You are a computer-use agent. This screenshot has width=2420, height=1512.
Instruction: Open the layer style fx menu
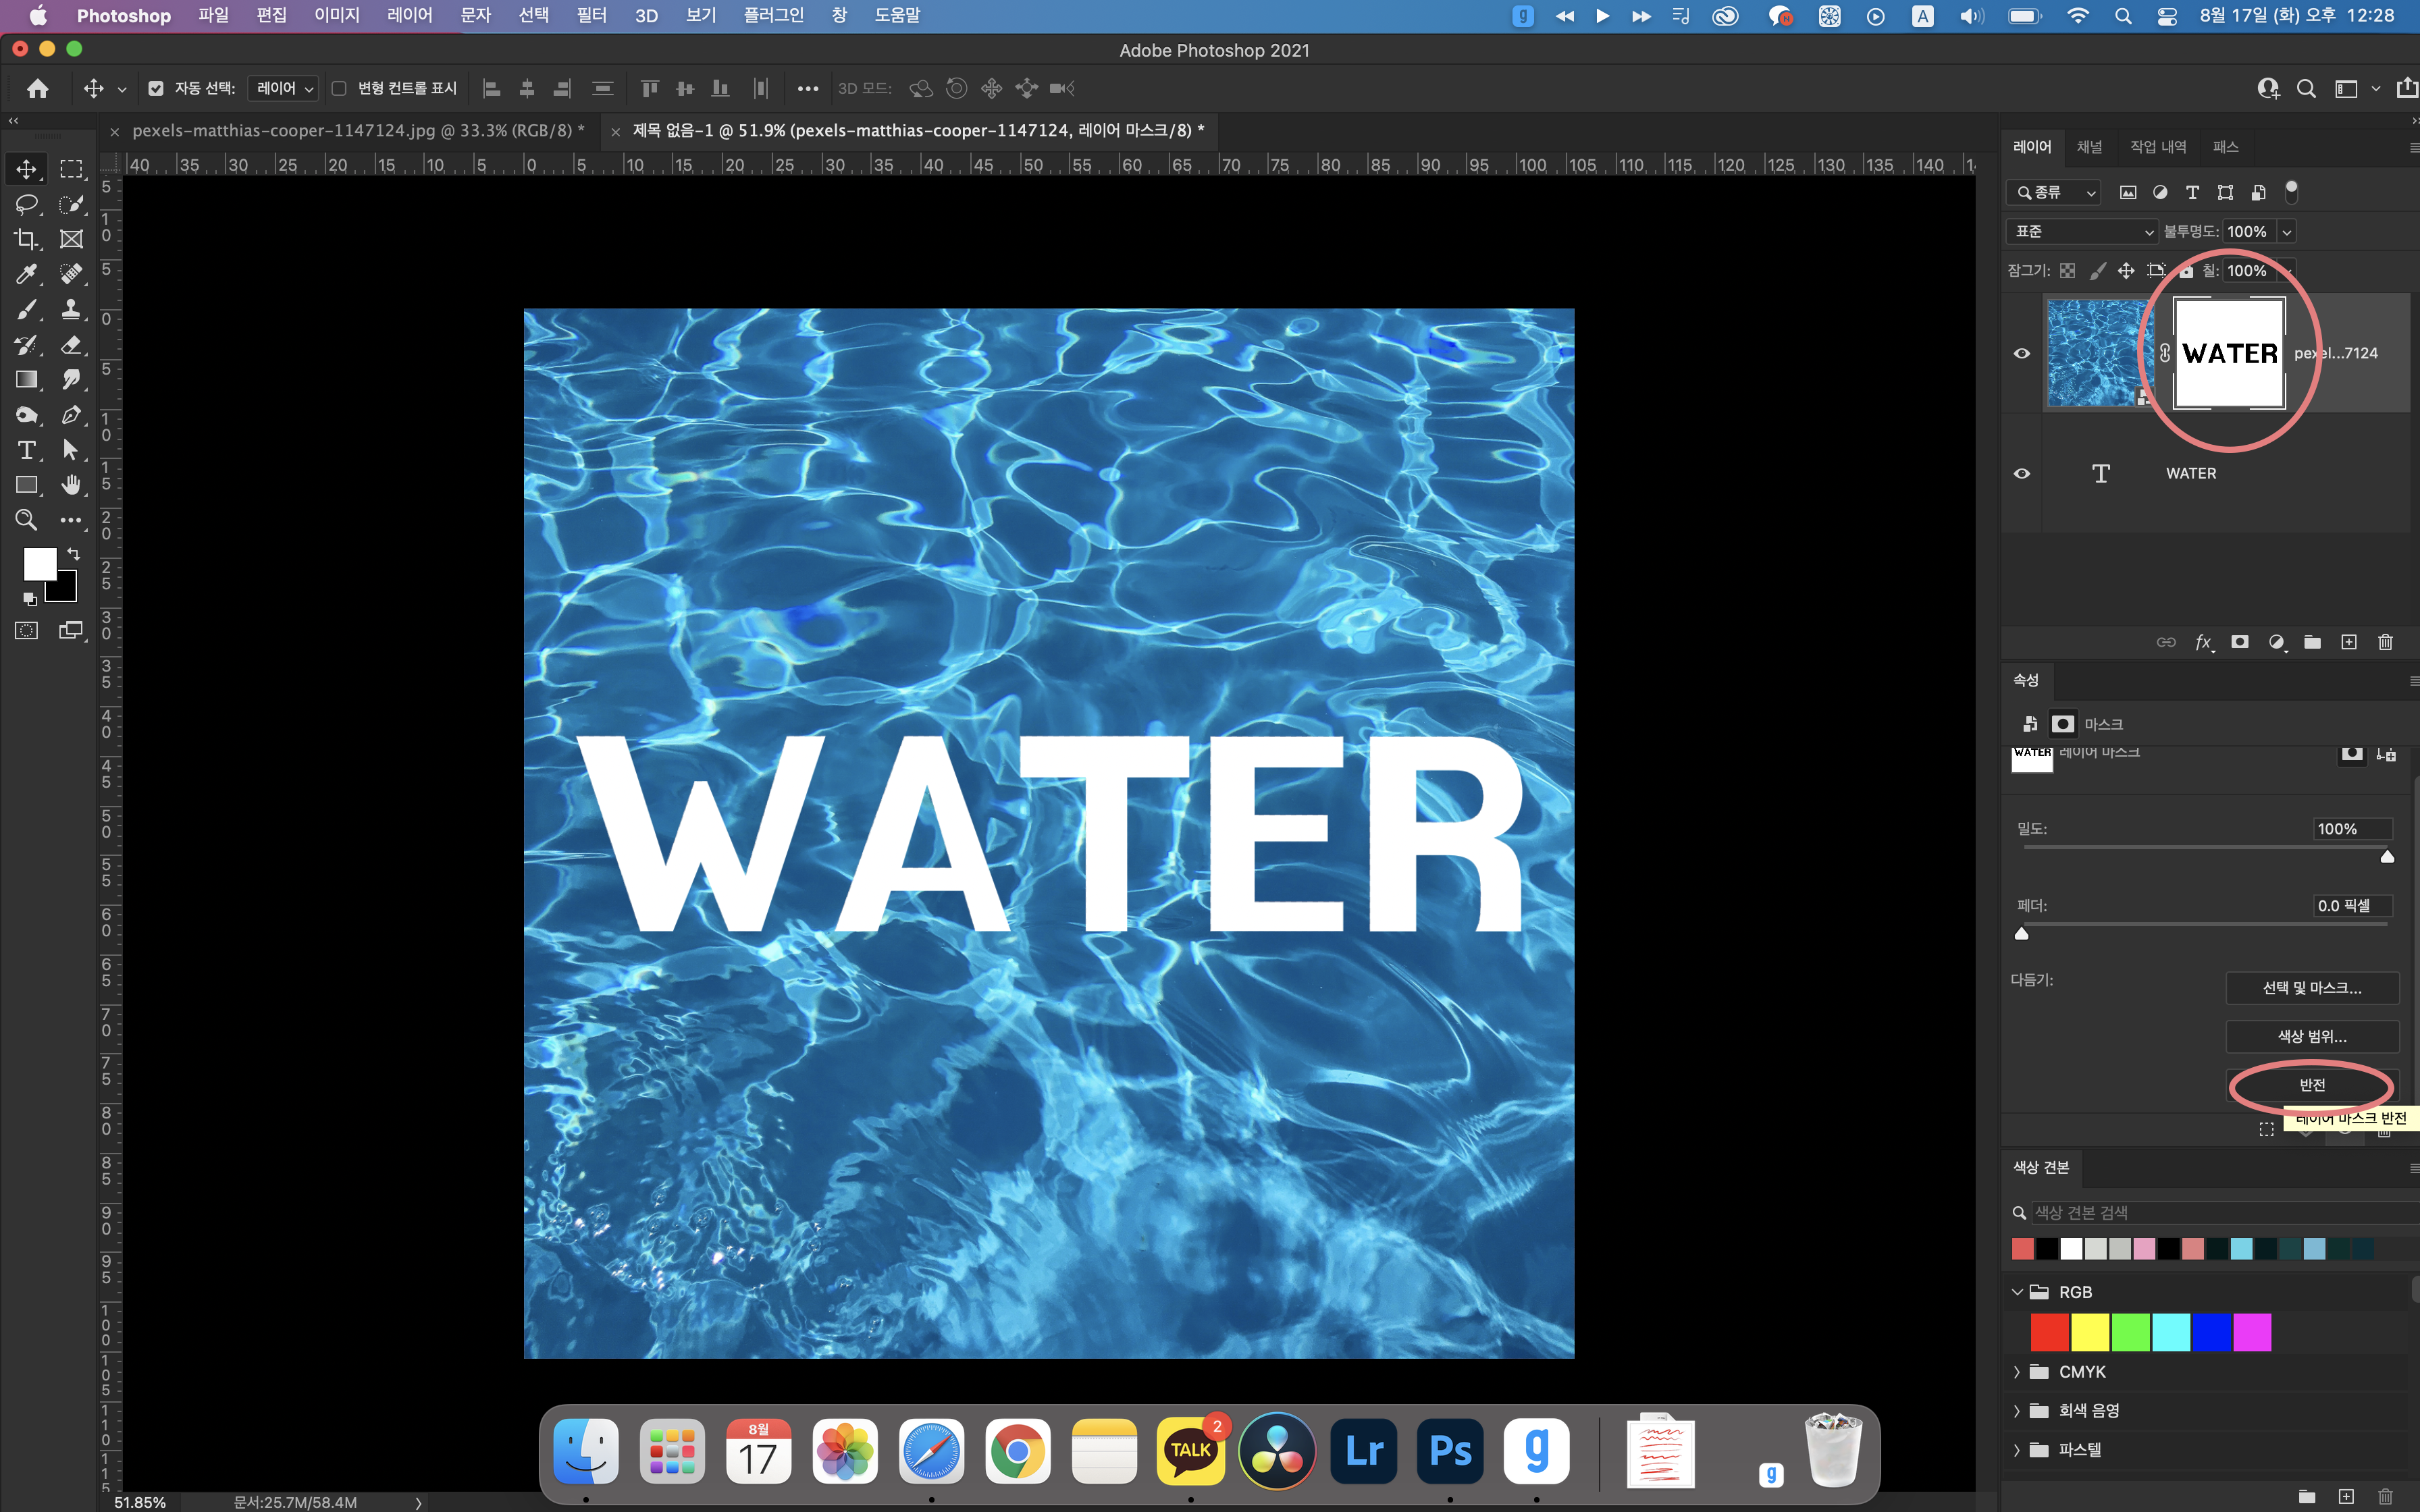pyautogui.click(x=2203, y=642)
